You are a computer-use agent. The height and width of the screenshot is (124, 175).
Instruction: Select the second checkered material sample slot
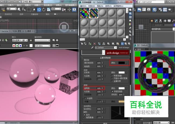click(94, 13)
